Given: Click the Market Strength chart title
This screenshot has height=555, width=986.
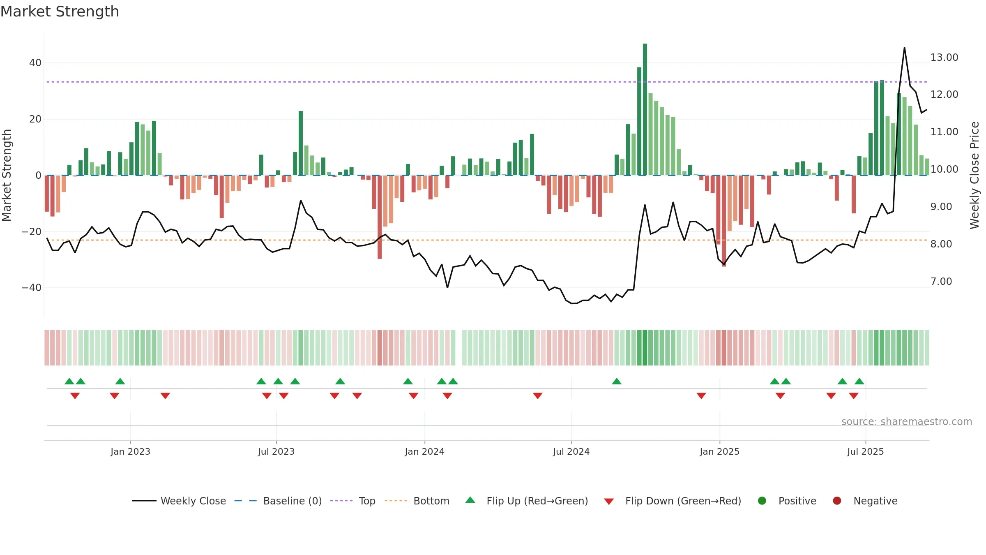Looking at the screenshot, I should pos(60,12).
